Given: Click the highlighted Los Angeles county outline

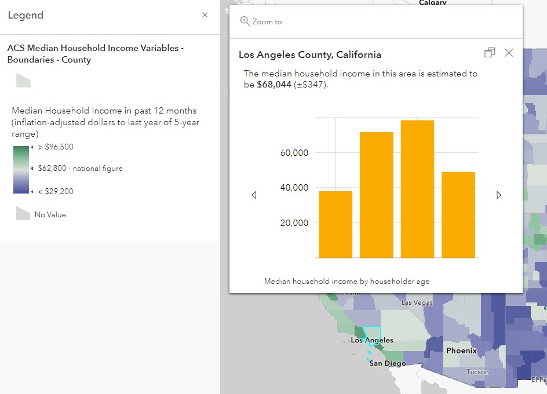Looking at the screenshot, I should coord(373,334).
